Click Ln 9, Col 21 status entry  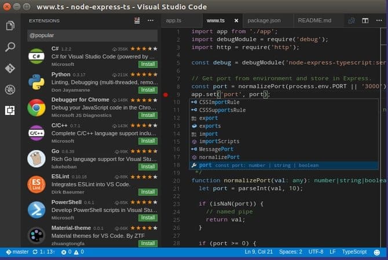tap(259, 251)
